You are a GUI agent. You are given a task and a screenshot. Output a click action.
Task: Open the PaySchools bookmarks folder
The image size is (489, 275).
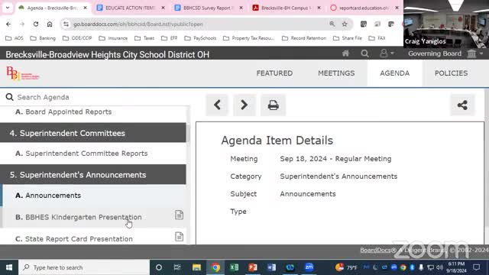click(x=200, y=38)
